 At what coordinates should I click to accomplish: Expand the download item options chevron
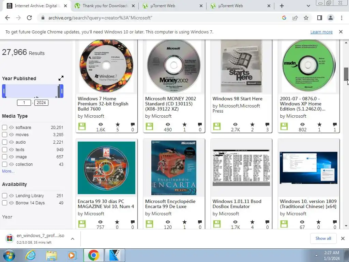pos(72,239)
